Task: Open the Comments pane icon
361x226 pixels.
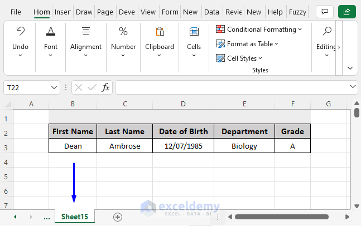Action: tap(324, 12)
